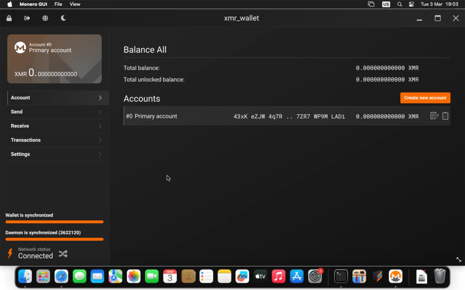Open Finder from the Dock
Image resolution: width=465 pixels, height=290 pixels.
pyautogui.click(x=25, y=276)
